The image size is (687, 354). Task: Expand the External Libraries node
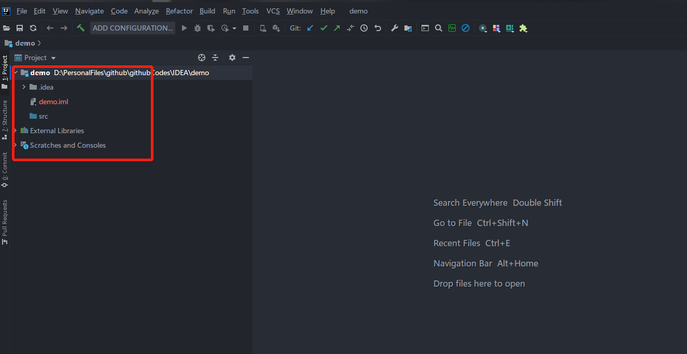pos(16,131)
